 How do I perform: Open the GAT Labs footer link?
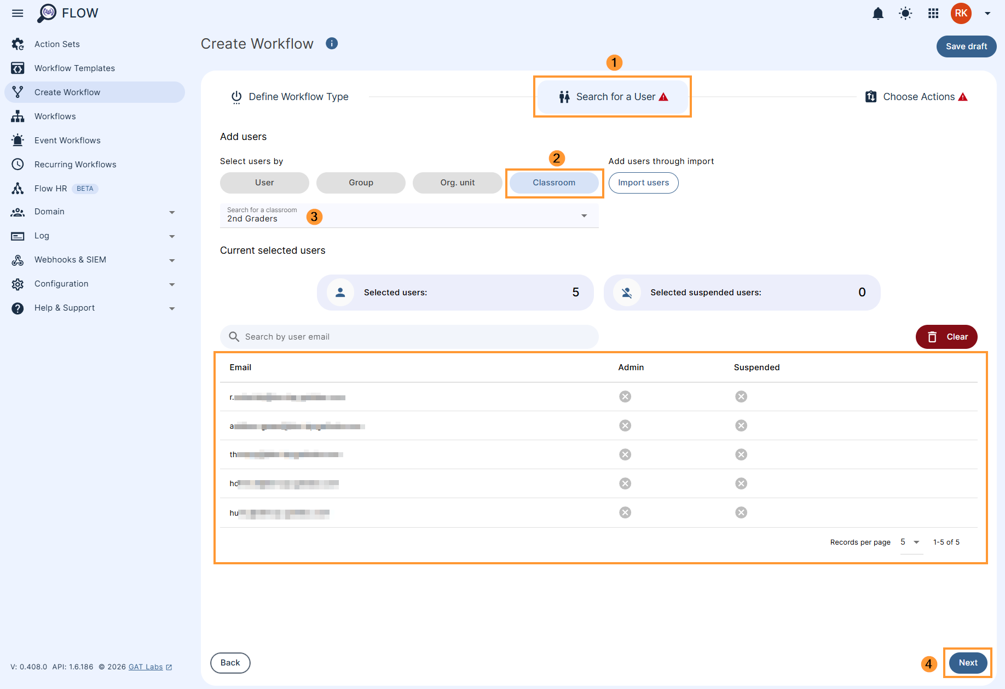(x=146, y=667)
